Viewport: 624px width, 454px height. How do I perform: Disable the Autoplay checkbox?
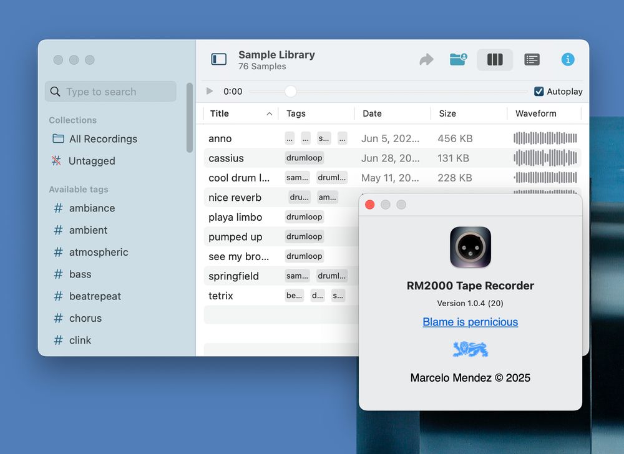click(539, 92)
